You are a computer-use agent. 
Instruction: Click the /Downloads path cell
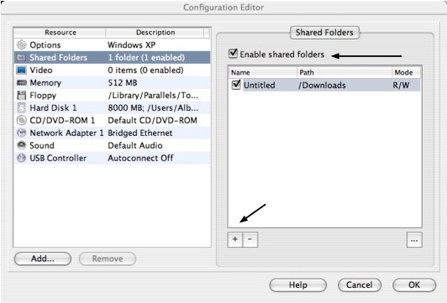click(x=322, y=85)
